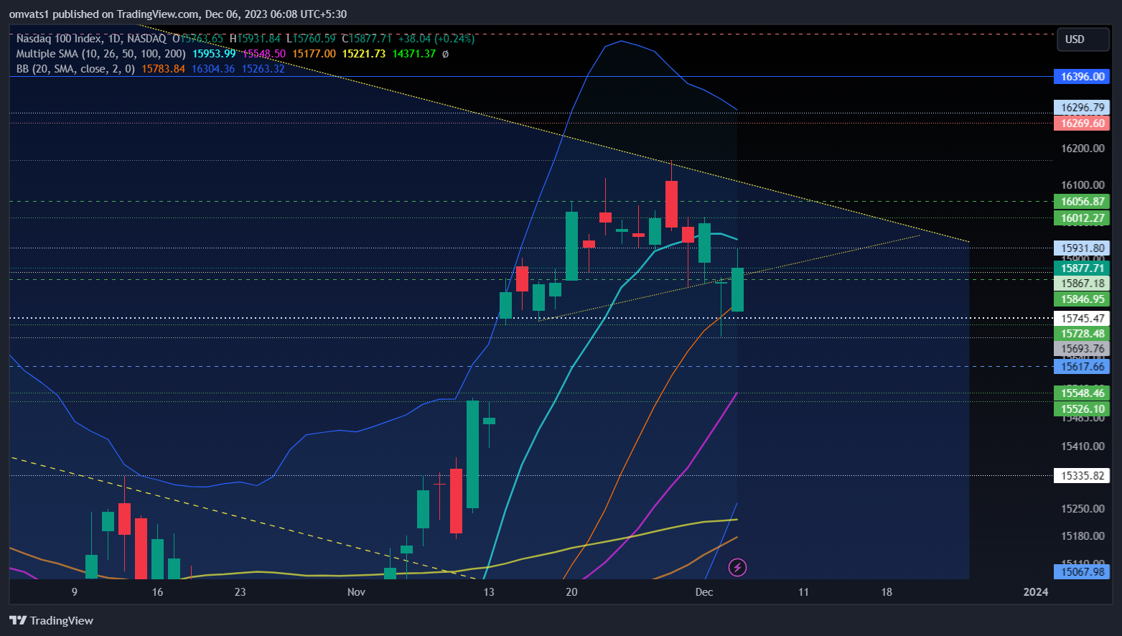Select the Multiple SMA indicator legend

click(x=100, y=54)
